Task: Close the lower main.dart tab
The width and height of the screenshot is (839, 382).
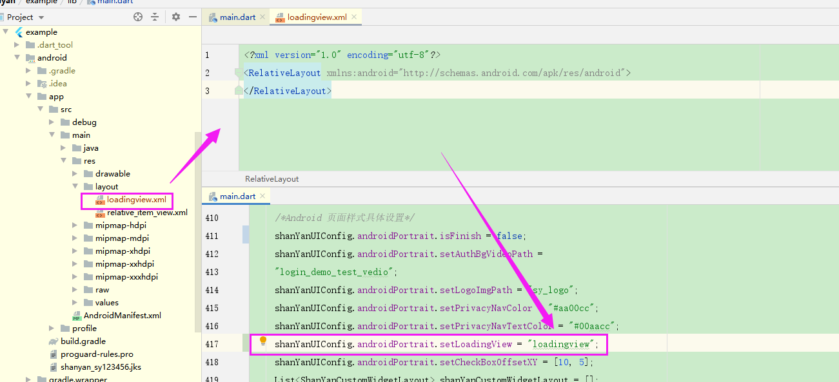Action: (x=262, y=196)
